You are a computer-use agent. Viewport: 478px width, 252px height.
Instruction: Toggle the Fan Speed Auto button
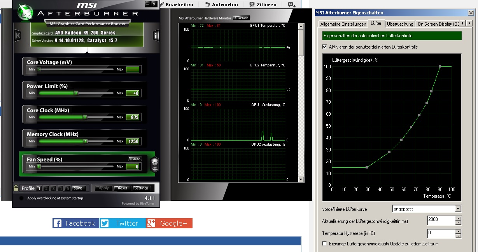pyautogui.click(x=135, y=159)
